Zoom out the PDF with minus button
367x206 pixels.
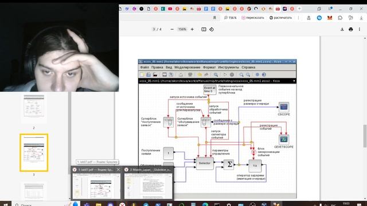pos(172,29)
